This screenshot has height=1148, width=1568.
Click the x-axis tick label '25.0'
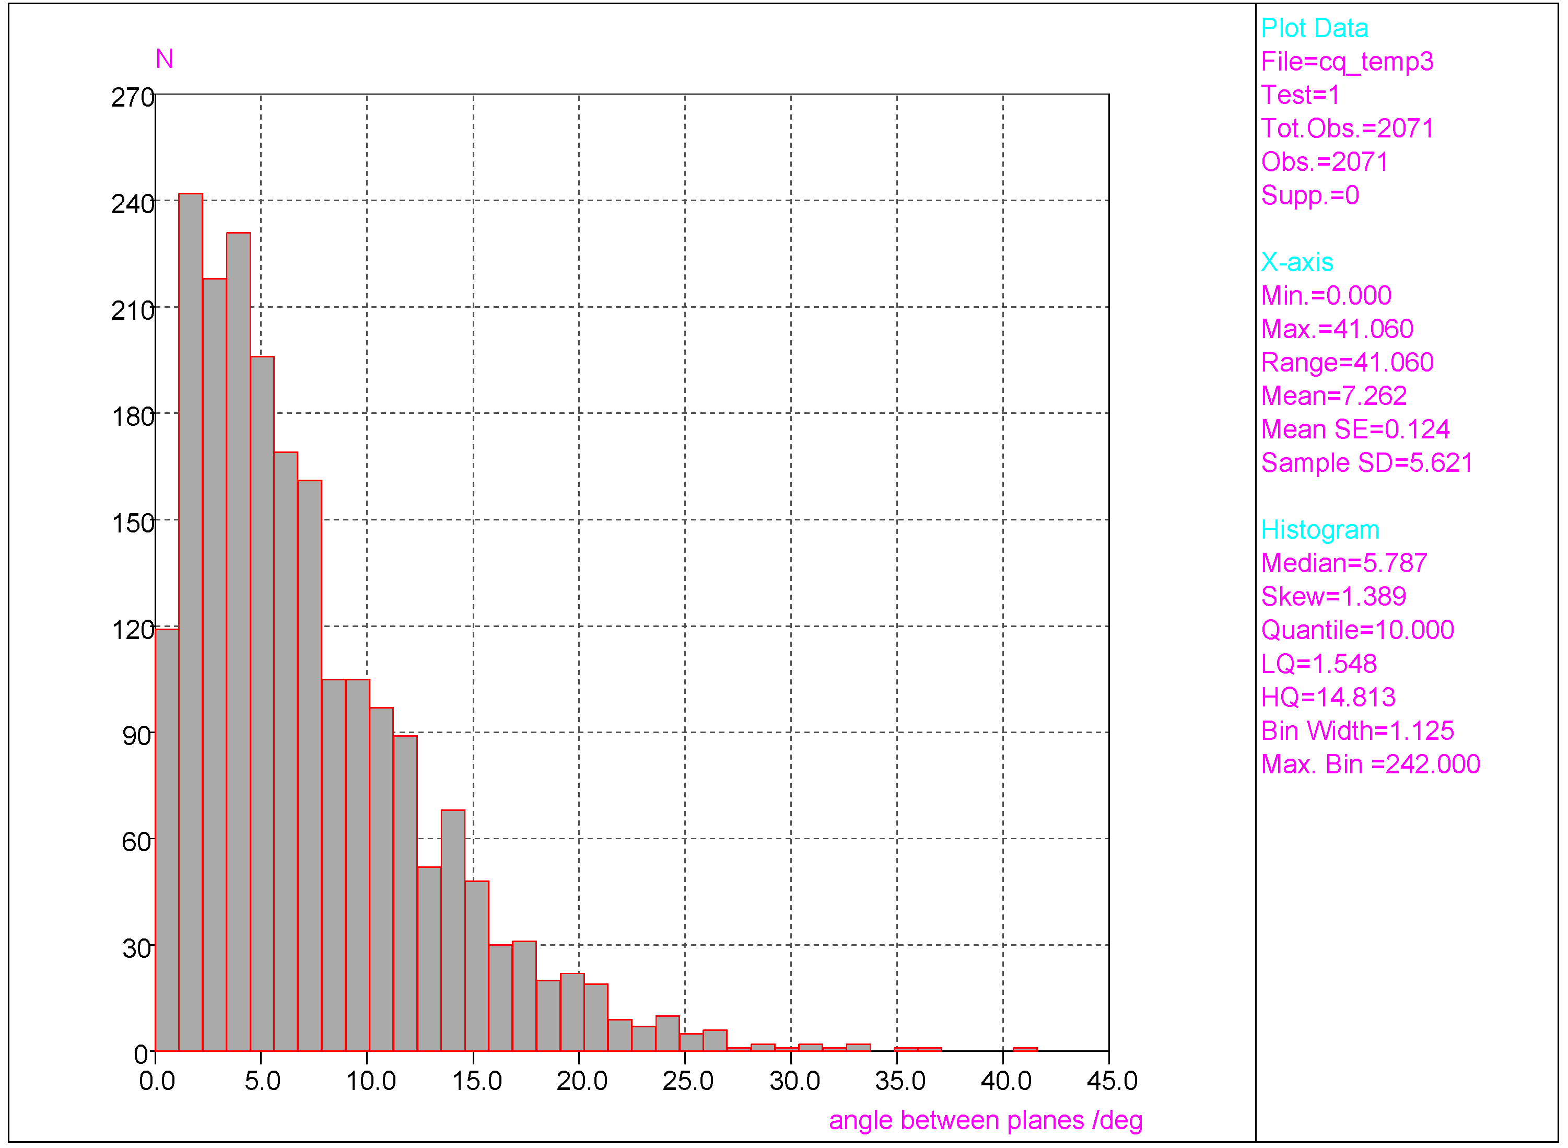(688, 1081)
